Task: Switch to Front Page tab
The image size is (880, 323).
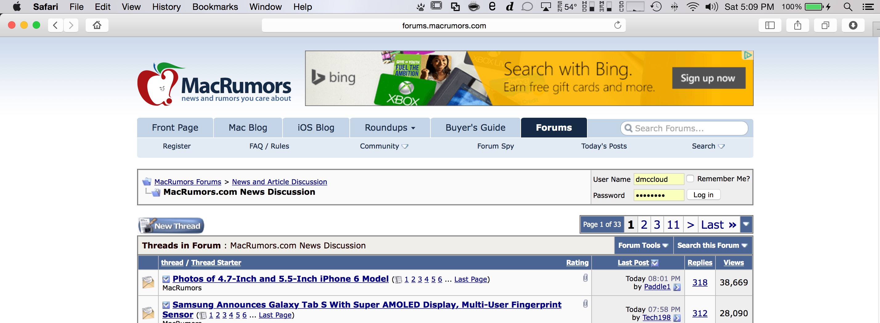Action: 175,128
